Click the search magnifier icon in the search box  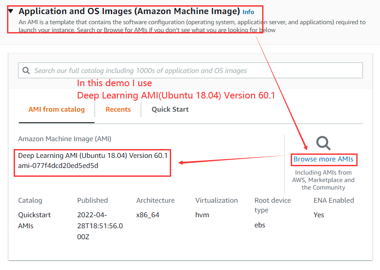pyautogui.click(x=26, y=70)
